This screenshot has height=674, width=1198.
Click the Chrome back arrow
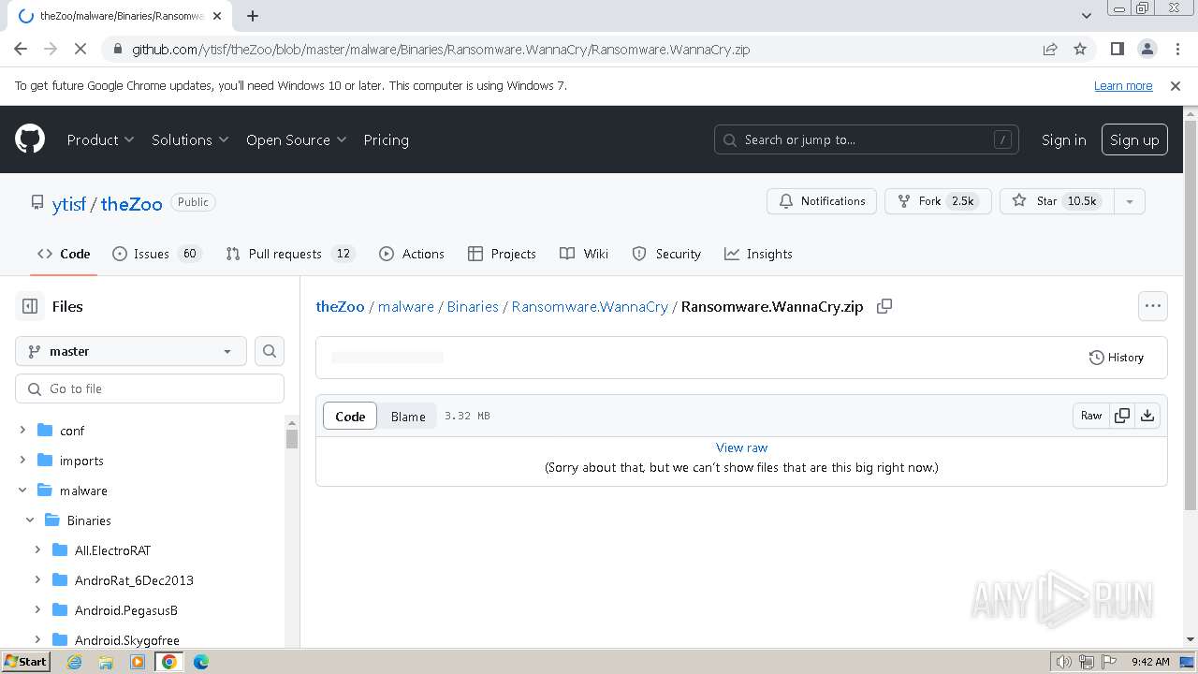click(21, 49)
